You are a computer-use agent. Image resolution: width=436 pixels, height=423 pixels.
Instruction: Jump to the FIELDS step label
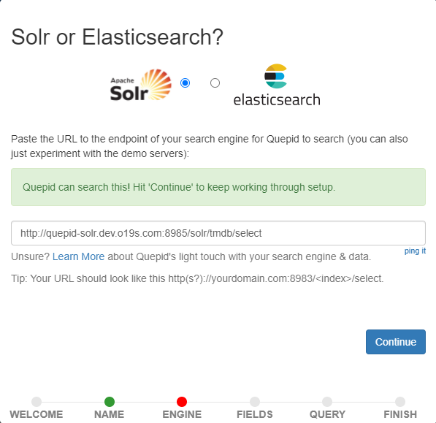[x=255, y=414]
